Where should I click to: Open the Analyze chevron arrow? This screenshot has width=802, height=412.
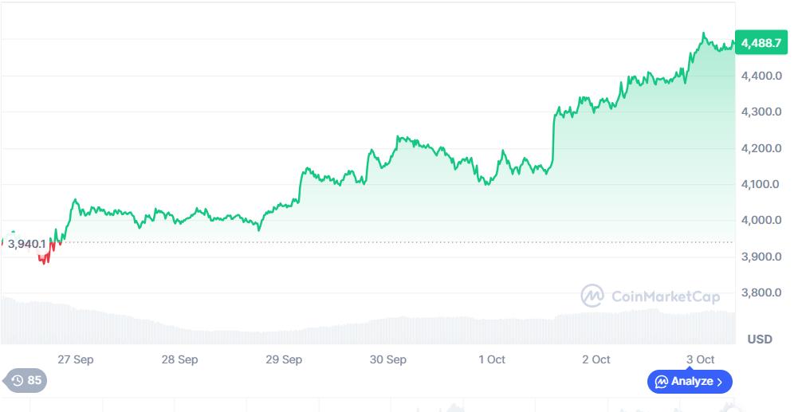[x=720, y=382]
